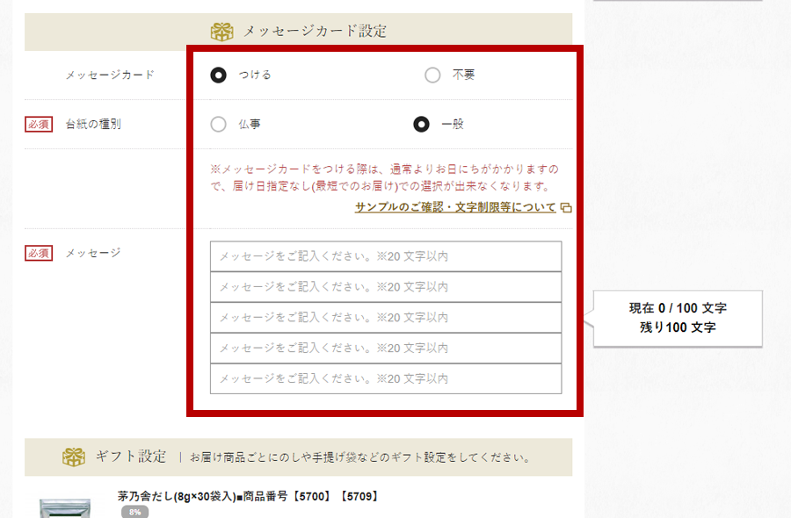Choose the 一般 card type option
This screenshot has width=791, height=518.
(x=421, y=124)
